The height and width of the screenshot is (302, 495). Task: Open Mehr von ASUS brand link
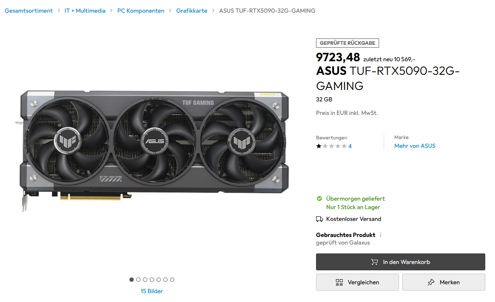pyautogui.click(x=415, y=146)
